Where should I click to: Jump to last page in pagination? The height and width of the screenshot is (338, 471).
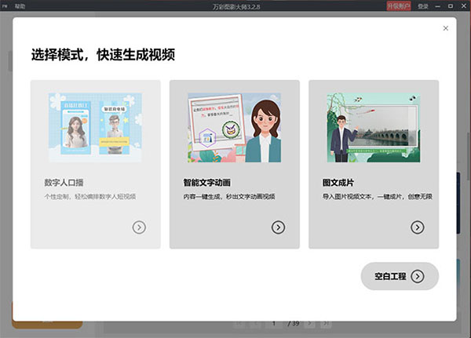[327, 323]
